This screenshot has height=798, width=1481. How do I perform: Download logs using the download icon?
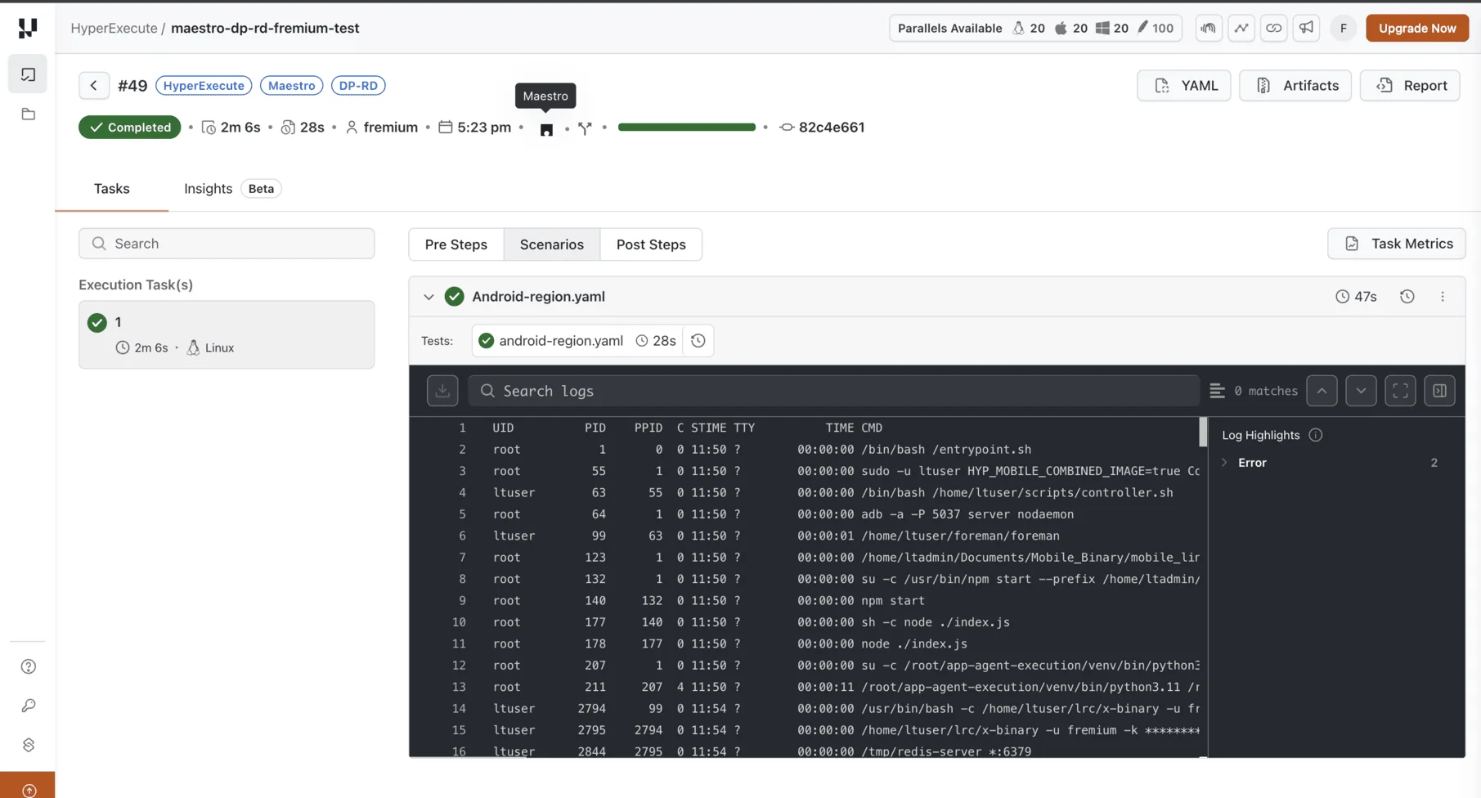click(x=442, y=391)
